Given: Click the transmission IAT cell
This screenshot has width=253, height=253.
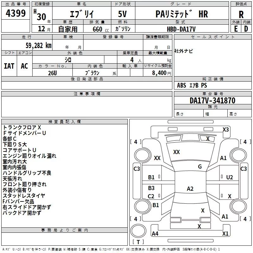Looking at the screenshot, I should [9, 66].
